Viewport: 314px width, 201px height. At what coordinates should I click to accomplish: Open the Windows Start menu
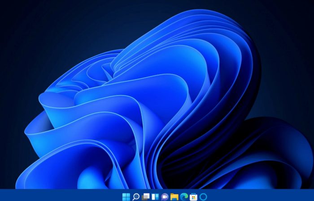point(126,197)
